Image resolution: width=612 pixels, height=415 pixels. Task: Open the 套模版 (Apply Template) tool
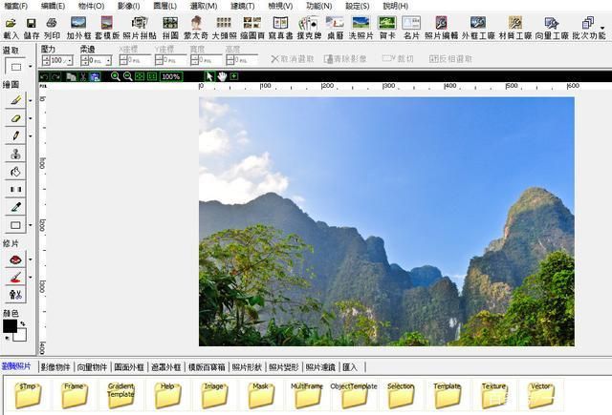click(106, 28)
